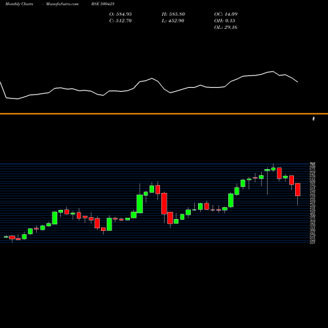Select the low value 'L: 452.90'
Screen dimensions: 328x328
pos(173,21)
